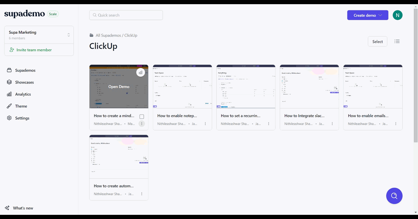The height and width of the screenshot is (219, 418).
Task: Click the Analytics bar chart icon
Action: click(x=9, y=94)
